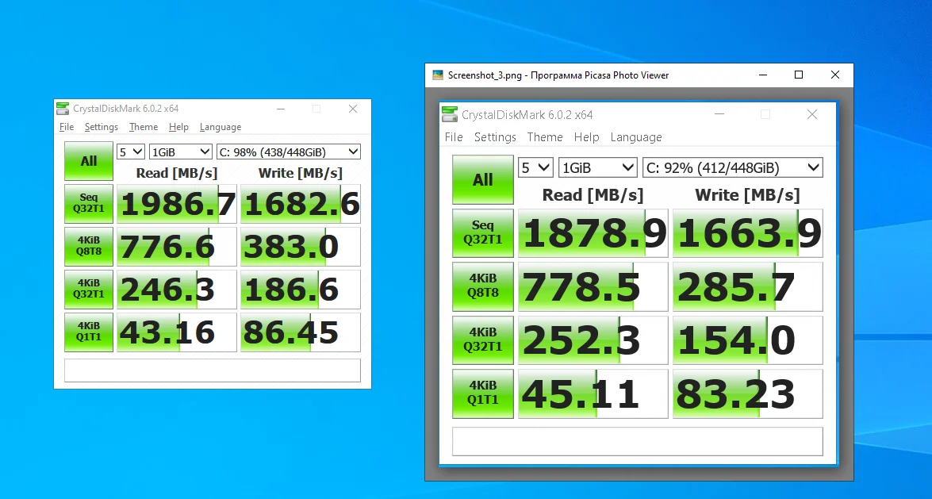Open Language menu in left CrystalDiskMark window
This screenshot has width=932, height=499.
221,127
